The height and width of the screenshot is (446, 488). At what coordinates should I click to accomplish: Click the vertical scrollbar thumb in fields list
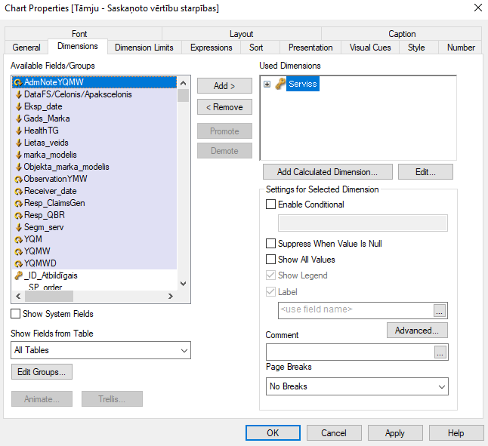pos(184,95)
